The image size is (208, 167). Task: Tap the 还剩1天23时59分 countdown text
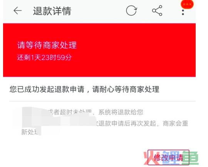[44, 57]
